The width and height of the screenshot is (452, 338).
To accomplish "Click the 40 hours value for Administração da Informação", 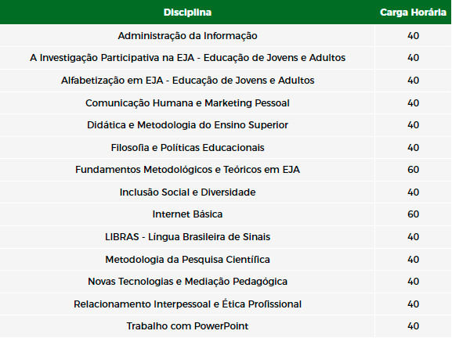I will pyautogui.click(x=413, y=36).
